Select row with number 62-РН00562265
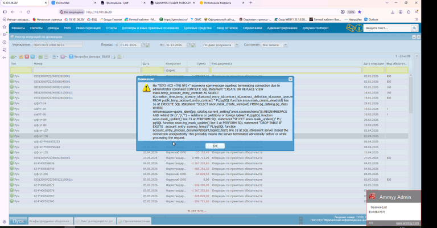 (x=209, y=201)
